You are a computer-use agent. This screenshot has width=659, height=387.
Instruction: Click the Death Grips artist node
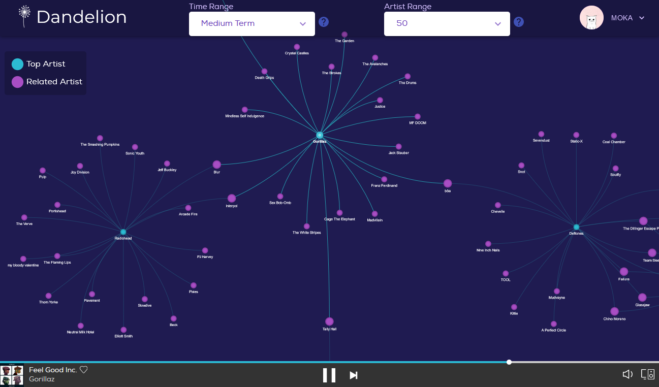[264, 71]
